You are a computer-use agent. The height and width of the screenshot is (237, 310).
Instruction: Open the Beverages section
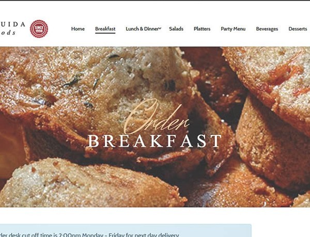(x=267, y=29)
